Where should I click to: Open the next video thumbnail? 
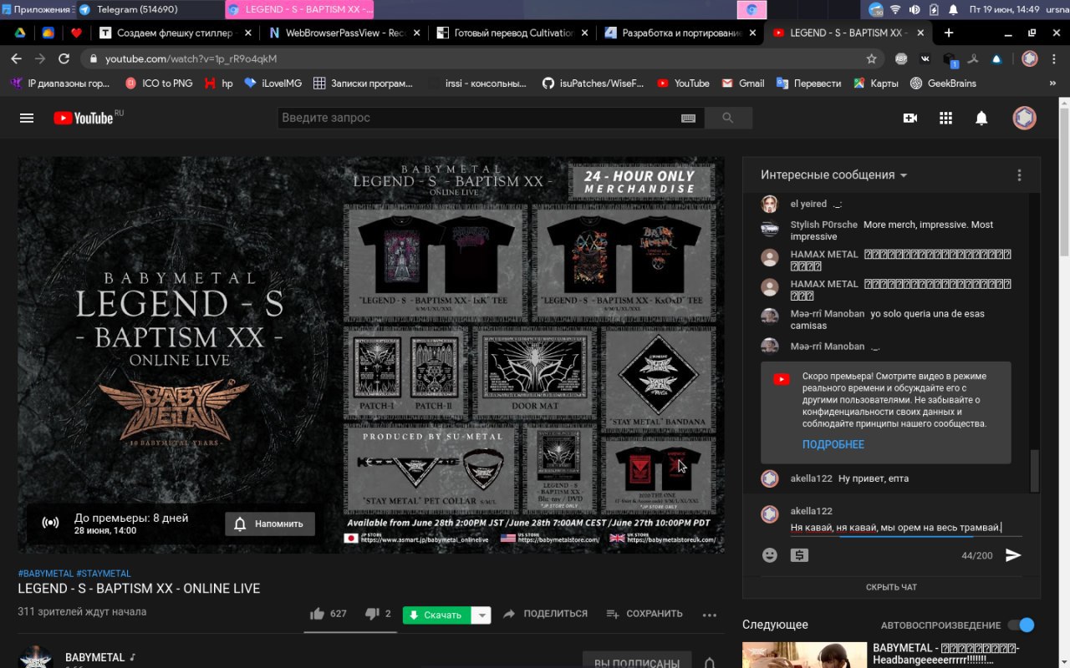click(804, 655)
